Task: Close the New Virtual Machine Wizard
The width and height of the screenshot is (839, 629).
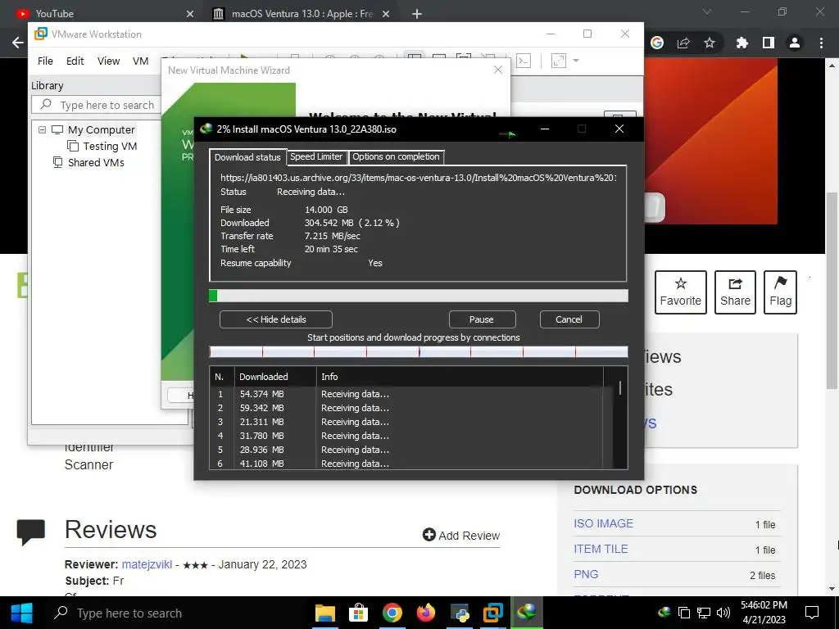Action: [498, 70]
